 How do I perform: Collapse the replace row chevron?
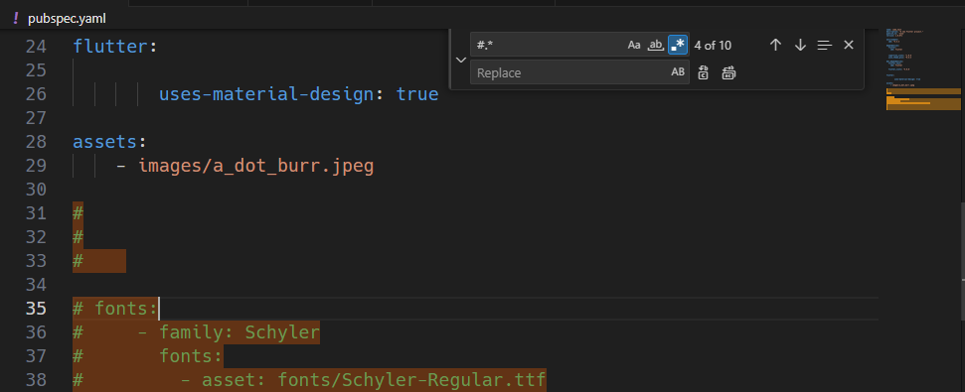(x=460, y=60)
